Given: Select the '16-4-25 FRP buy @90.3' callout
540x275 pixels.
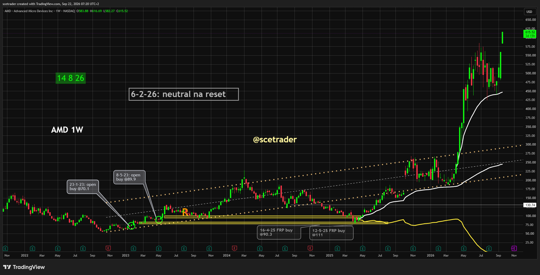Looking at the screenshot, I should (279, 232).
